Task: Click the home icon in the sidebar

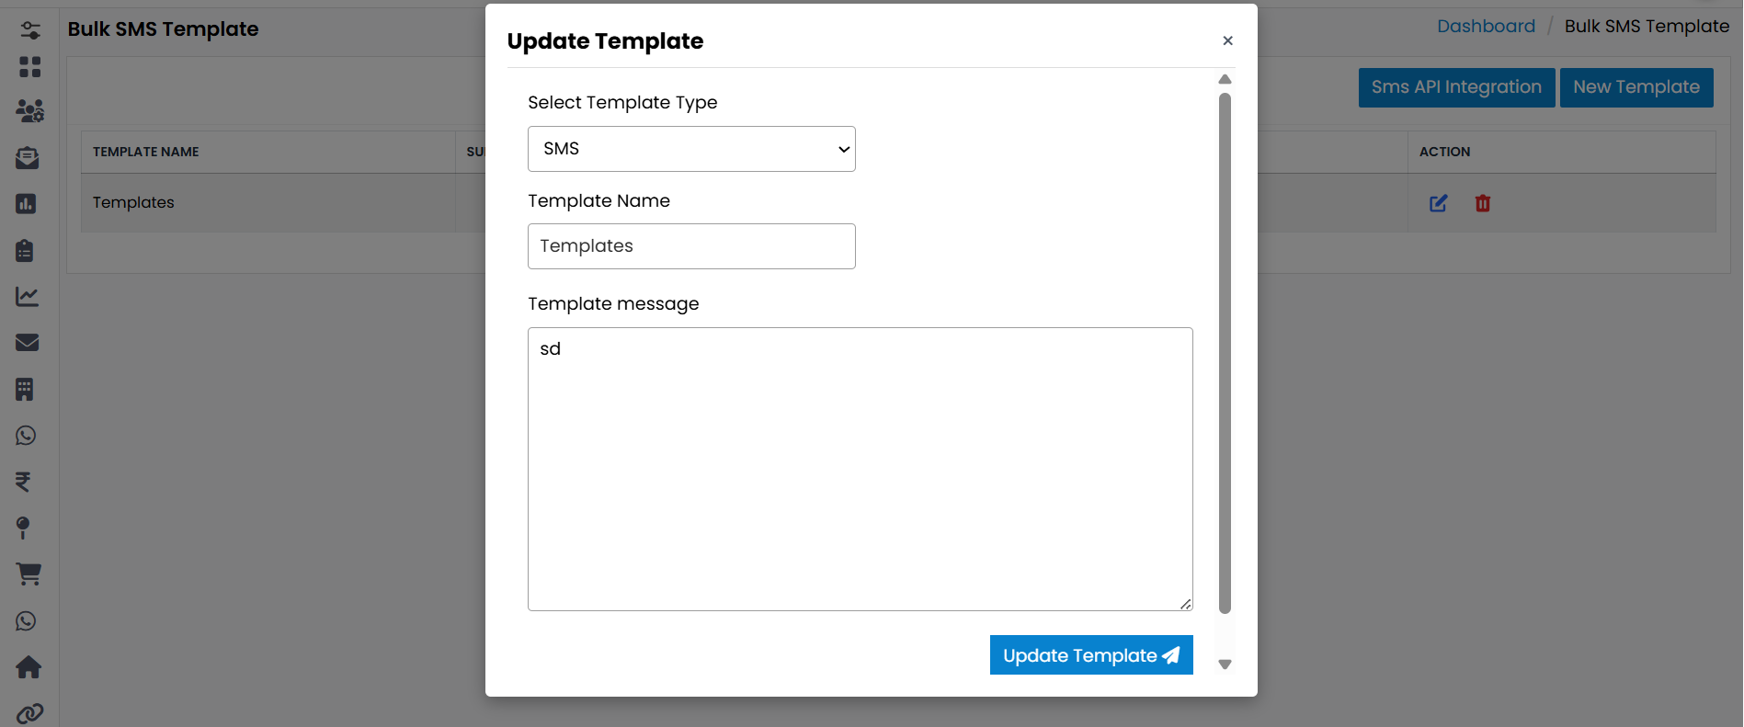Action: click(28, 667)
